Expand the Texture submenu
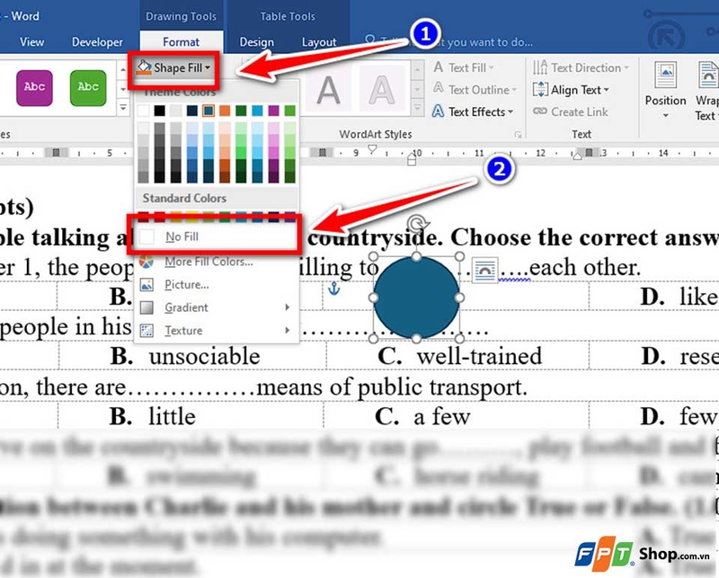 pos(215,330)
